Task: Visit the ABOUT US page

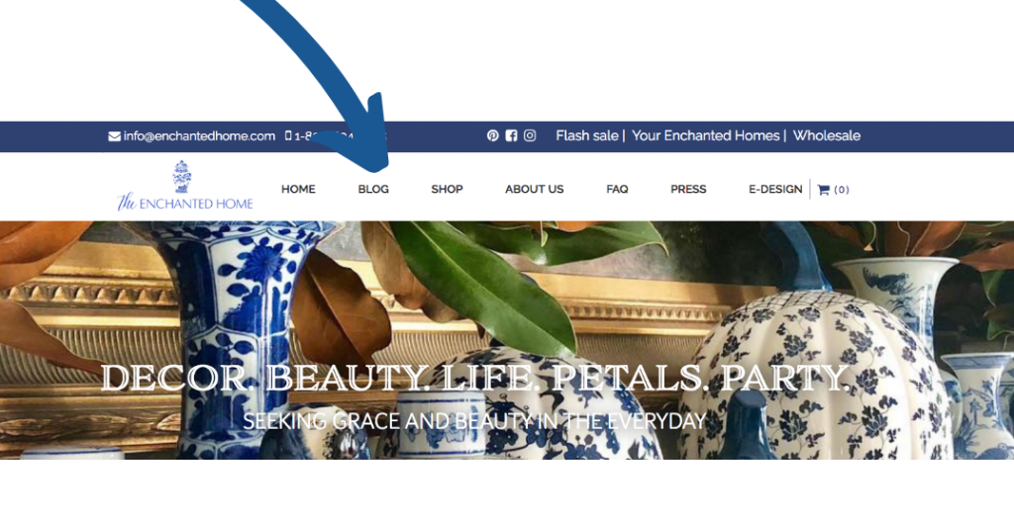Action: point(534,189)
